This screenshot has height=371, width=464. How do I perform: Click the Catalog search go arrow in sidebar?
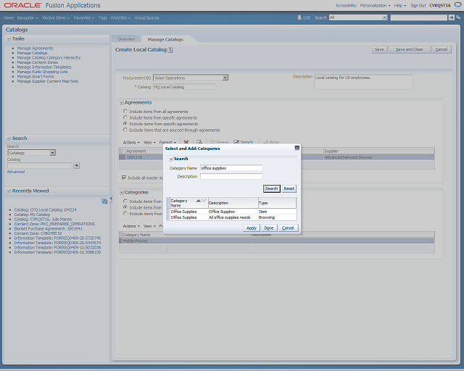click(77, 165)
